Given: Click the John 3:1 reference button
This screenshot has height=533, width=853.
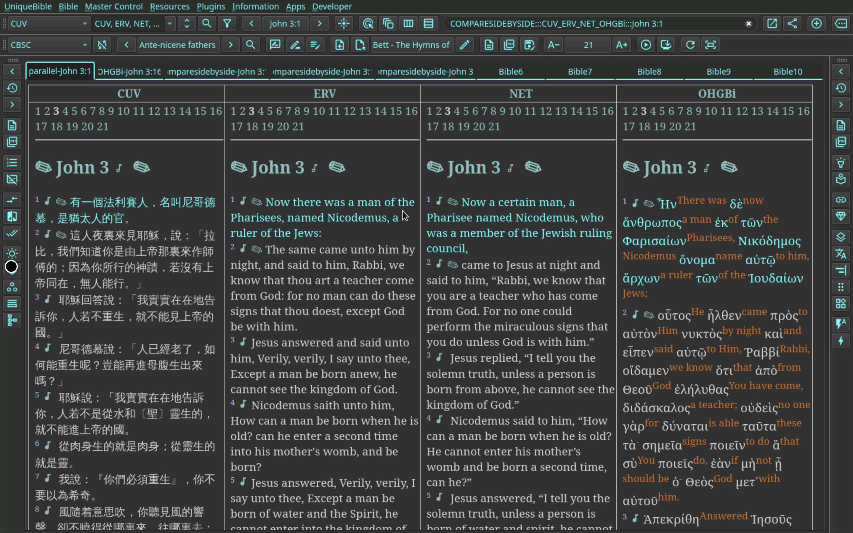Looking at the screenshot, I should coord(285,24).
